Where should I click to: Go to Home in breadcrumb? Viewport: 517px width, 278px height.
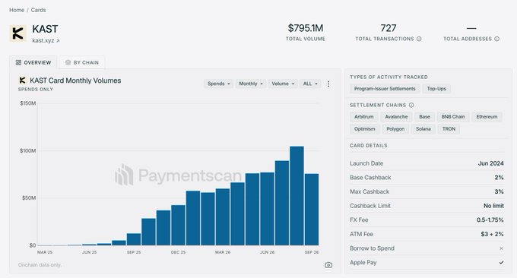pyautogui.click(x=17, y=10)
